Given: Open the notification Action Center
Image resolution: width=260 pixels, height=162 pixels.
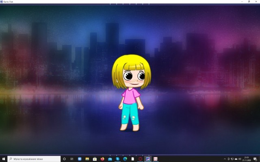Looking at the screenshot, I should [255, 159].
